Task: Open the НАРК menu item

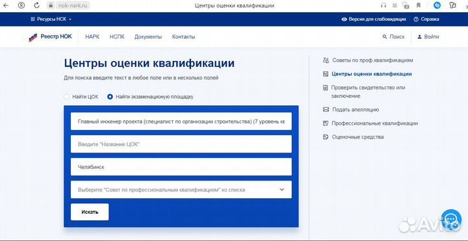Action: tap(92, 37)
